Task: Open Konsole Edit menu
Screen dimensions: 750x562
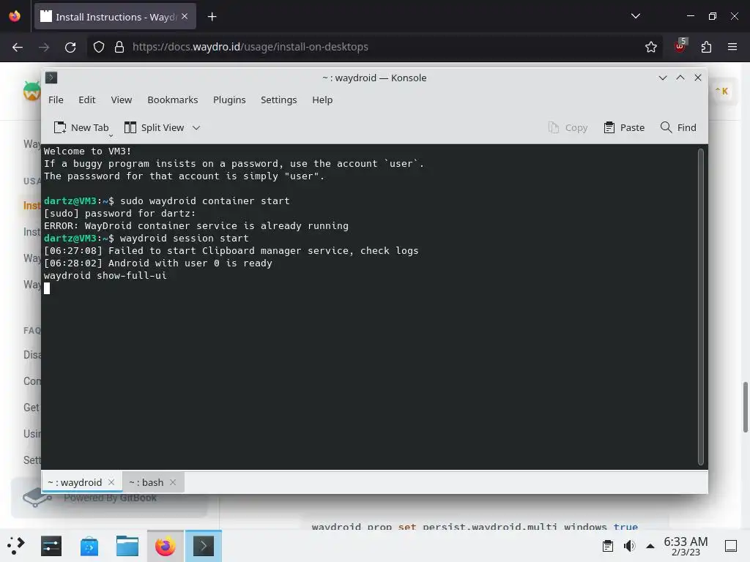Action: [87, 100]
